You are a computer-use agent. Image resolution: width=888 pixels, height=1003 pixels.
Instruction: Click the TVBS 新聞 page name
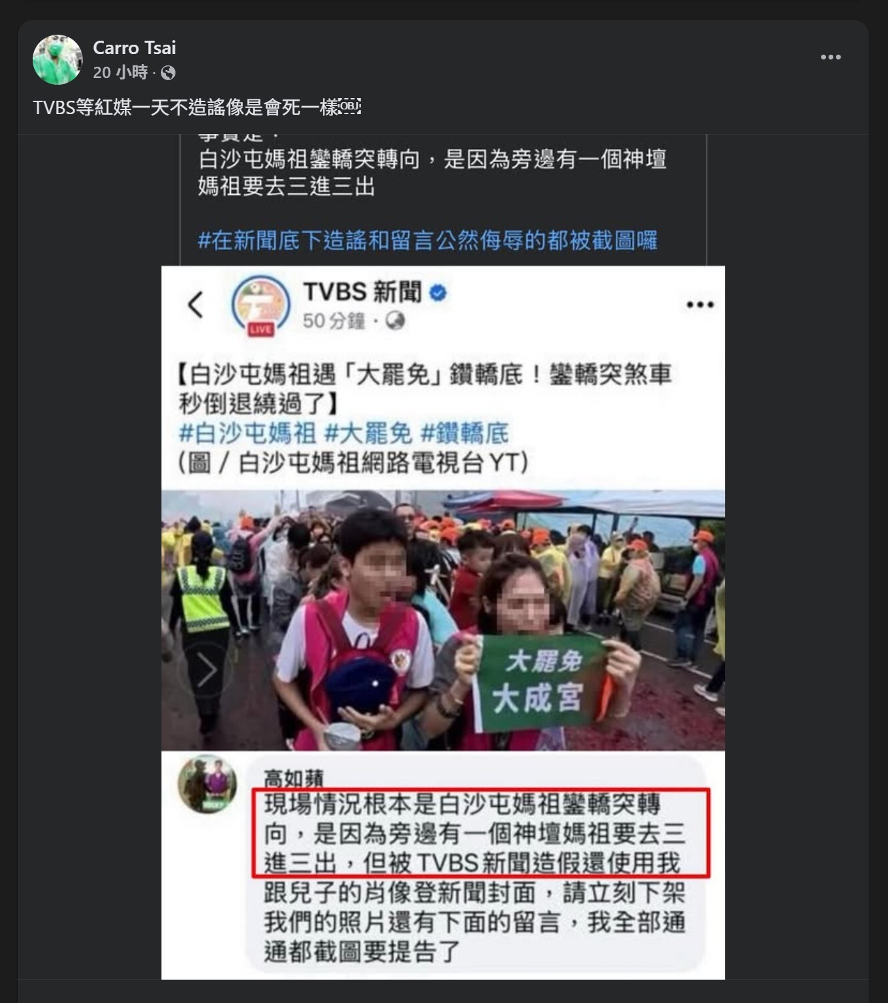pos(362,292)
